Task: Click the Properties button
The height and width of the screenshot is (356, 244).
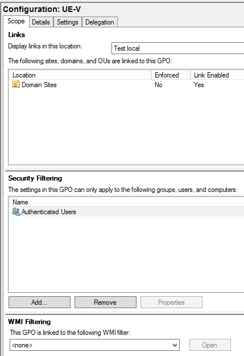Action: (171, 302)
